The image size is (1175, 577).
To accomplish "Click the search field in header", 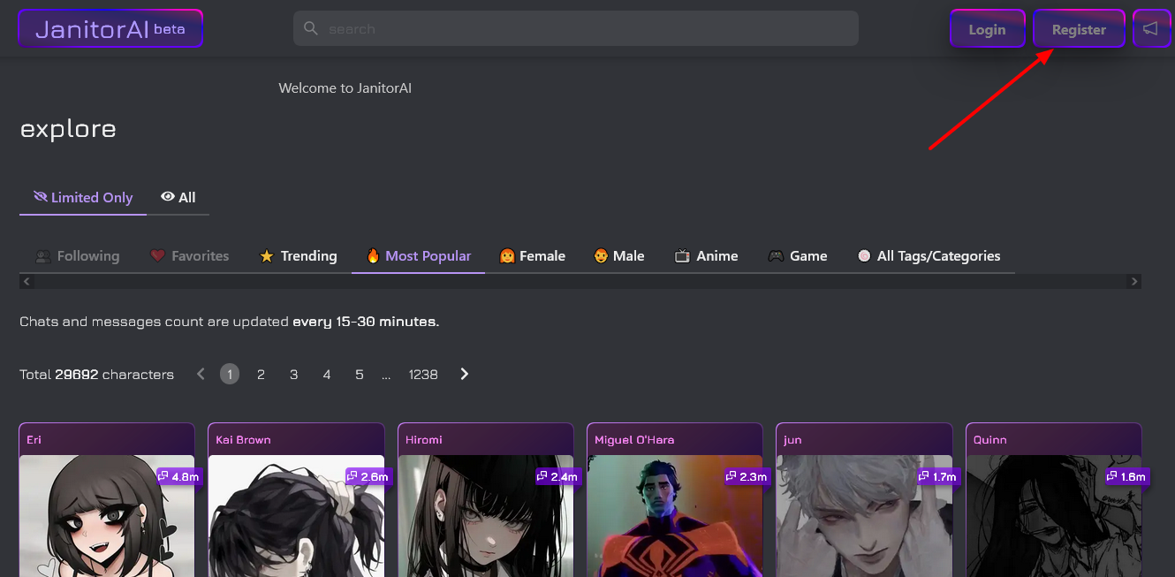I will point(576,28).
